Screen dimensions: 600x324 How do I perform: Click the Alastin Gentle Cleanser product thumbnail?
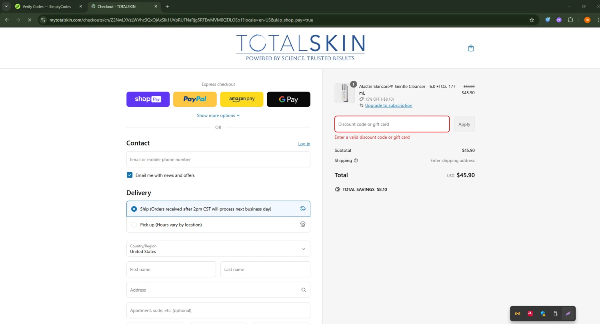click(x=344, y=93)
